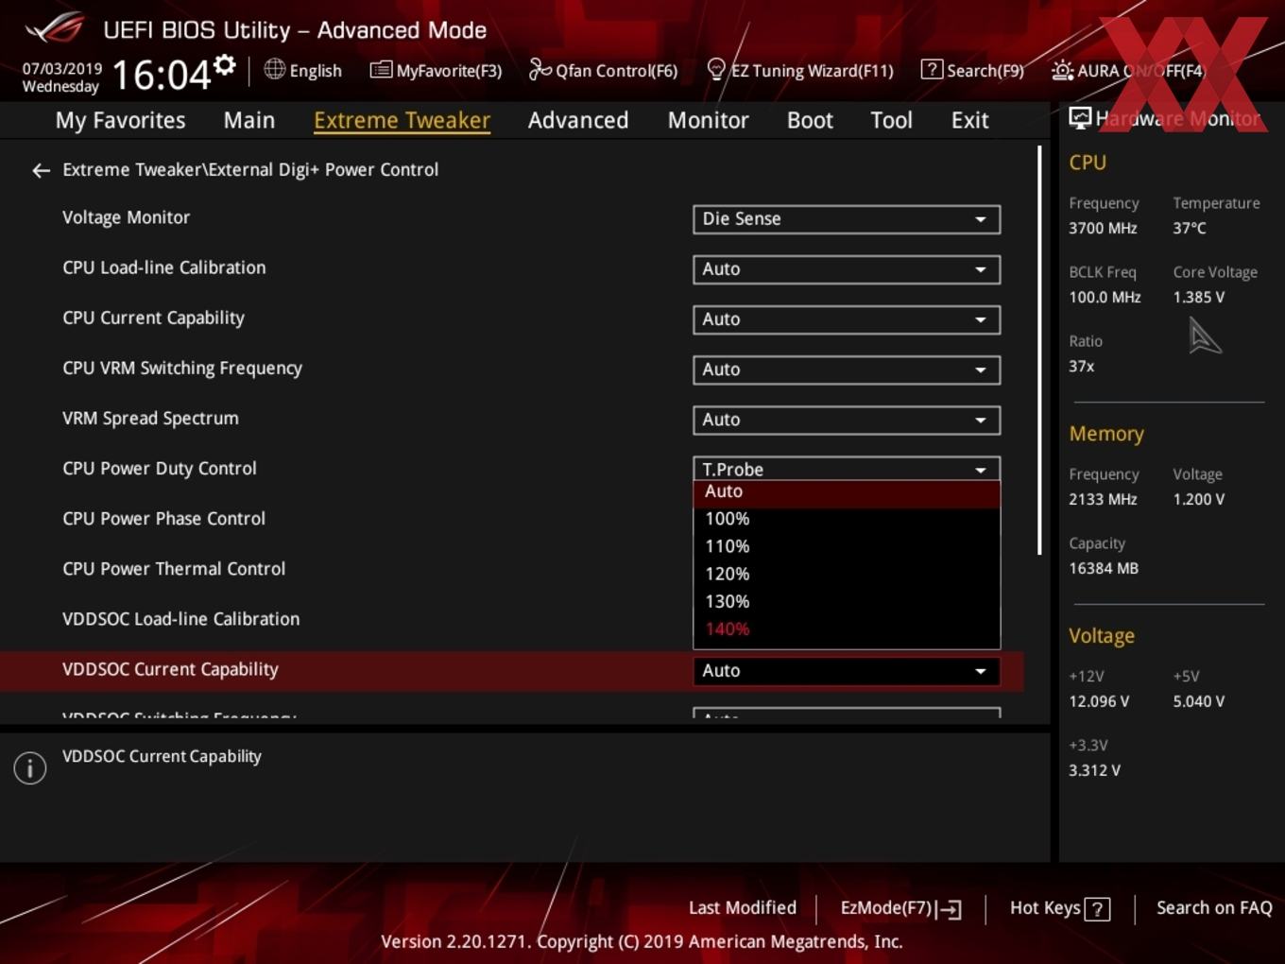The image size is (1285, 964).
Task: Choose Auto in the open dropdown list
Action: [x=847, y=492]
